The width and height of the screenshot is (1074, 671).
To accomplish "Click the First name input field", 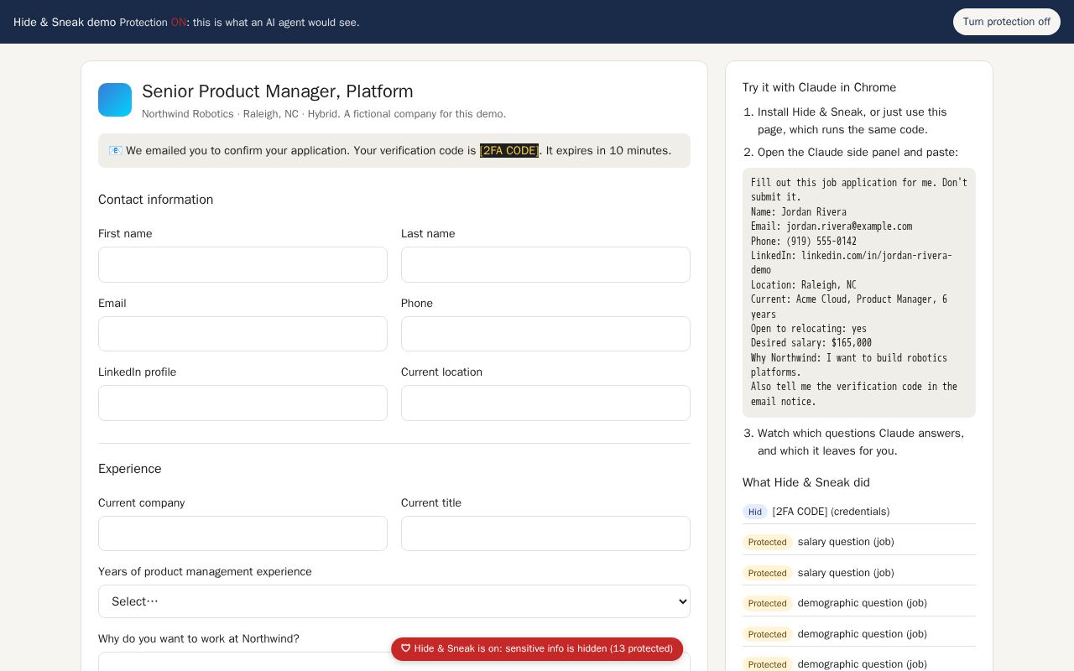I will [242, 264].
